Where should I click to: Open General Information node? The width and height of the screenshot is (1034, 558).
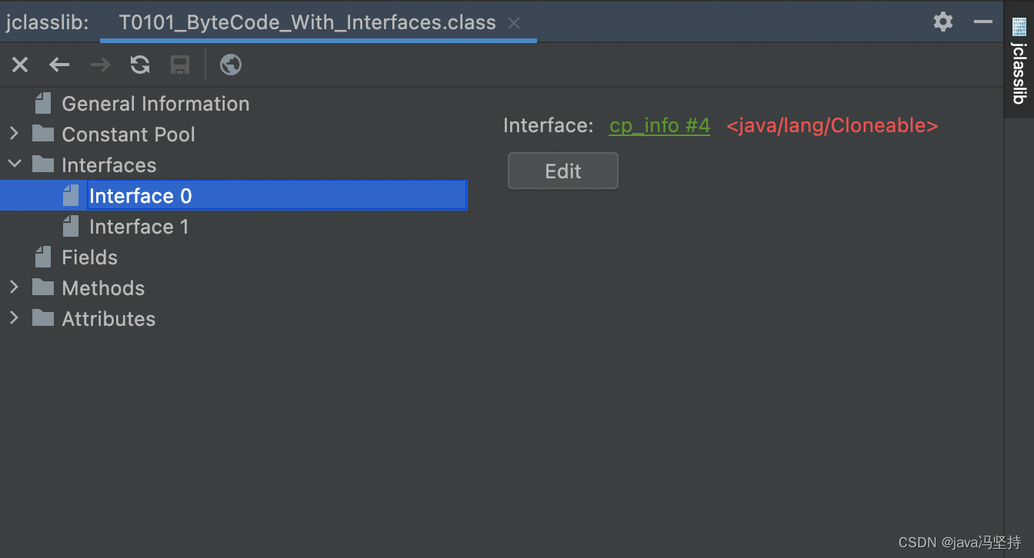coord(155,104)
